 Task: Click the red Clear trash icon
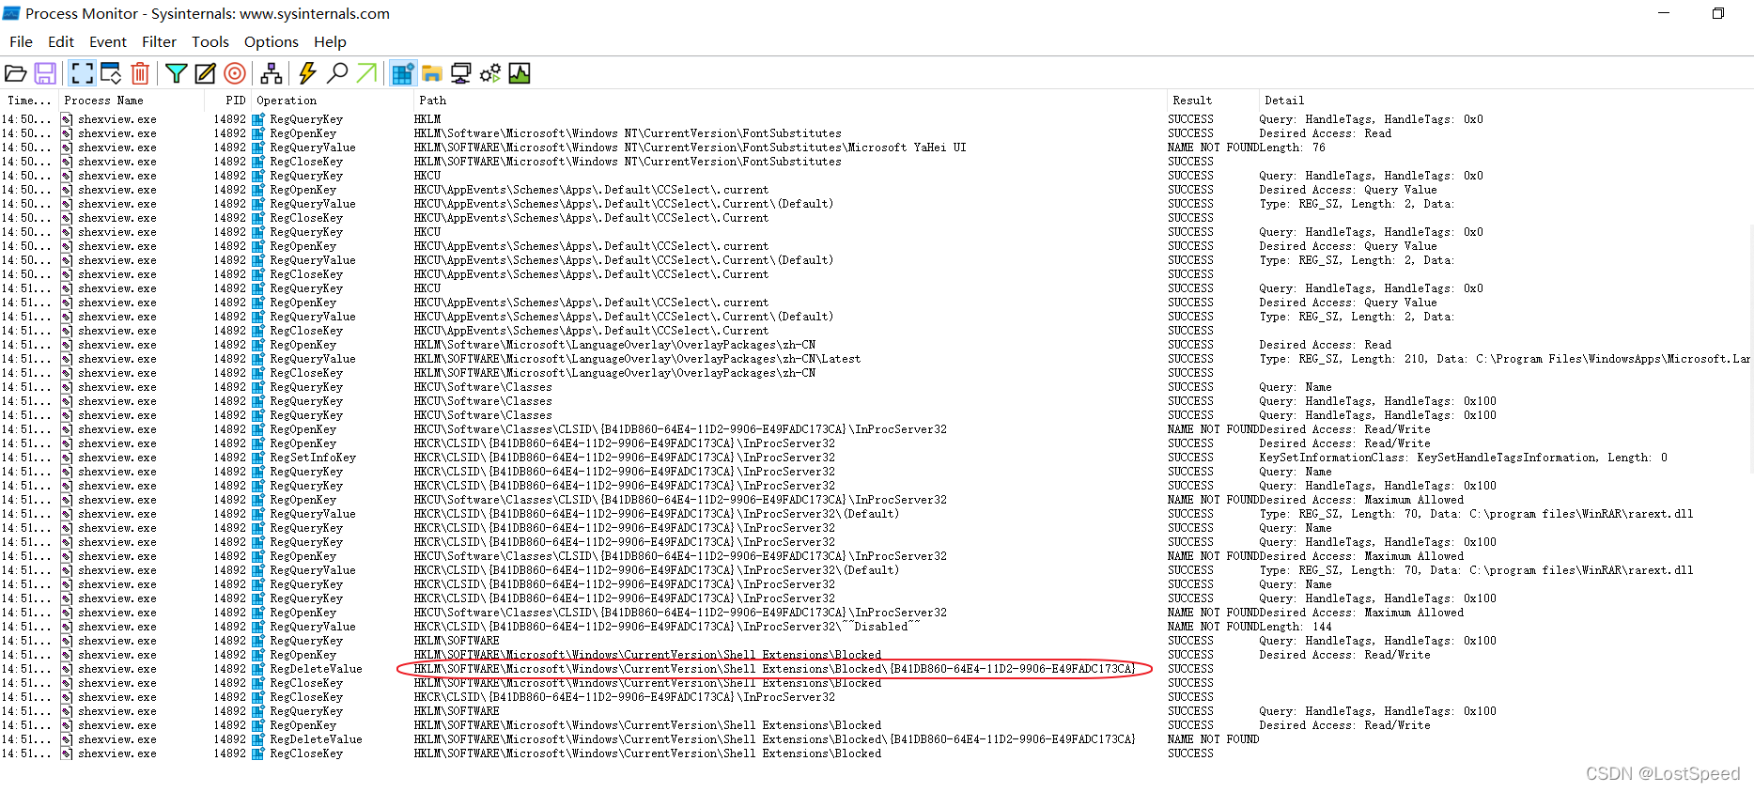[140, 73]
